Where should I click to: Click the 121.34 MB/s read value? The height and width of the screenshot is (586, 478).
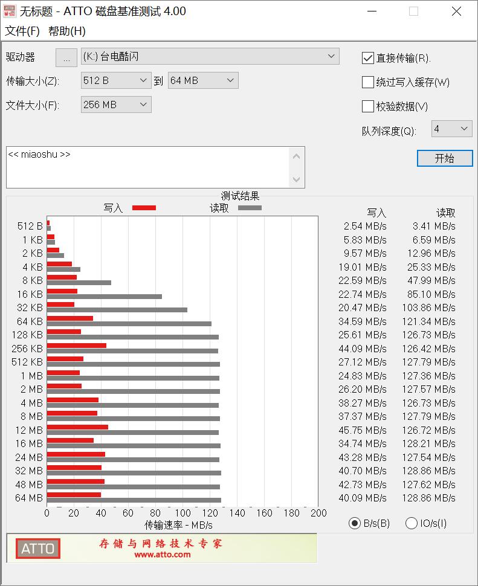pyautogui.click(x=428, y=321)
